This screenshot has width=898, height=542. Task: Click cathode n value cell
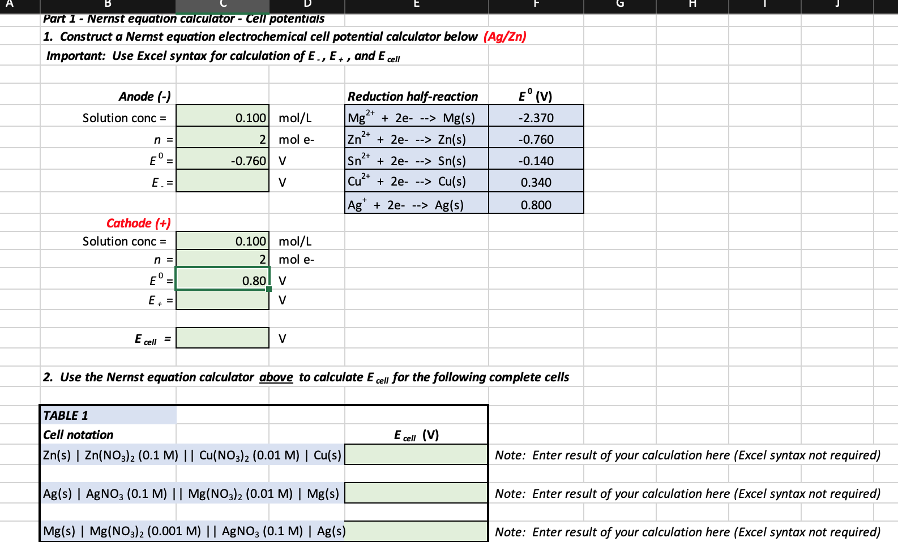[x=223, y=259]
